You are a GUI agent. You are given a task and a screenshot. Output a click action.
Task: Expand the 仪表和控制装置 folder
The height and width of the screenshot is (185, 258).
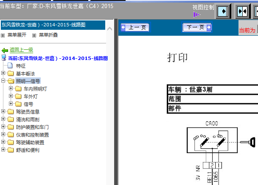coord(3,134)
